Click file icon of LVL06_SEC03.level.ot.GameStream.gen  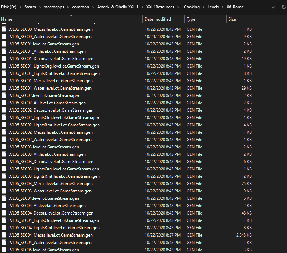(4, 147)
